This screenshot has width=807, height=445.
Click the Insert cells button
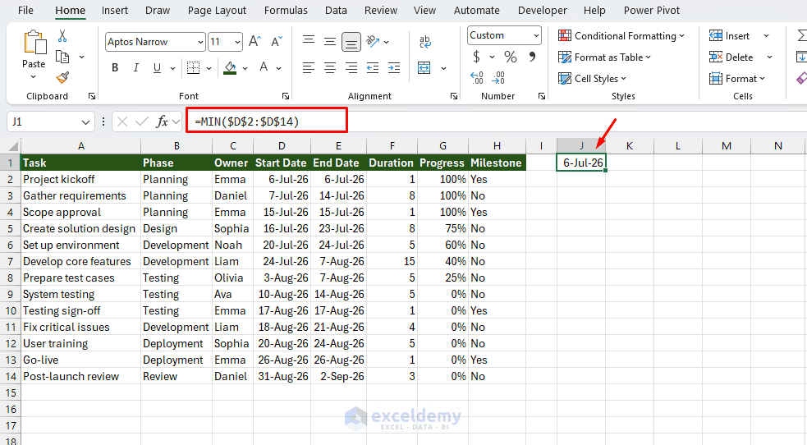(729, 35)
